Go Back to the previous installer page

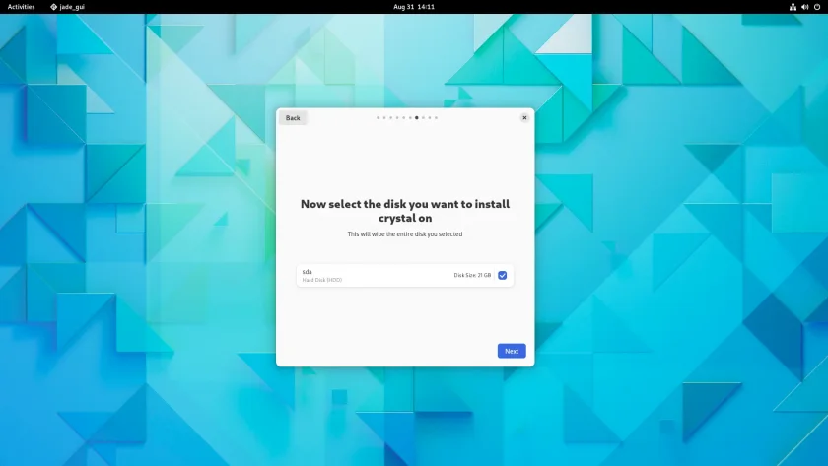(293, 117)
